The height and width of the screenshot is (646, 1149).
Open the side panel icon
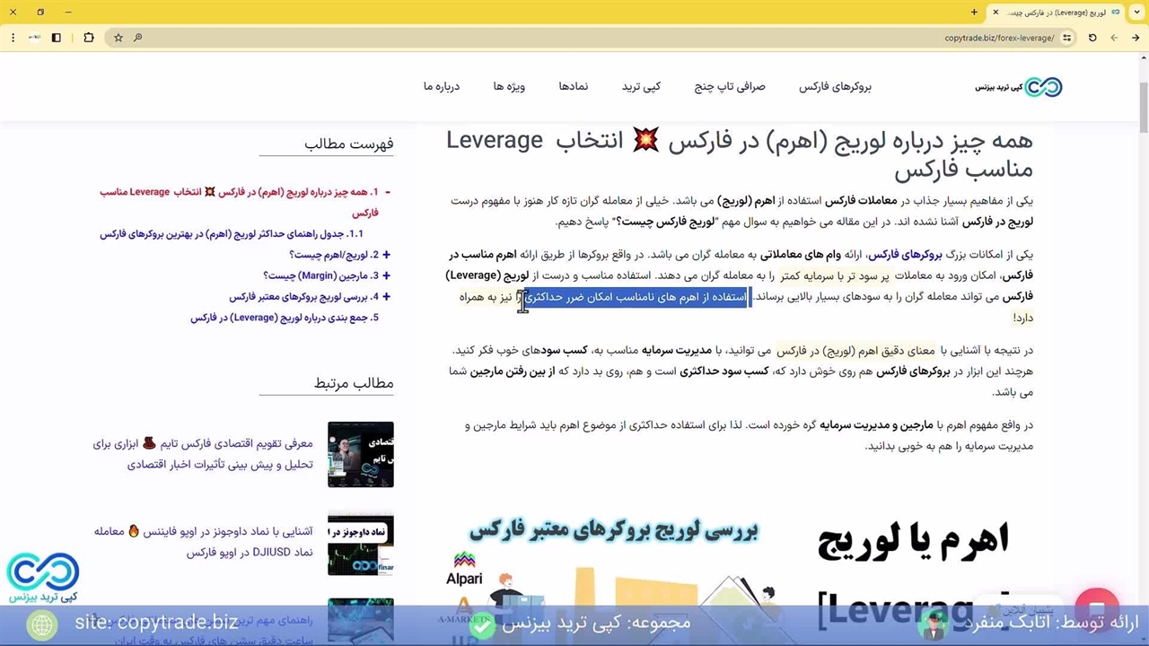[x=57, y=38]
